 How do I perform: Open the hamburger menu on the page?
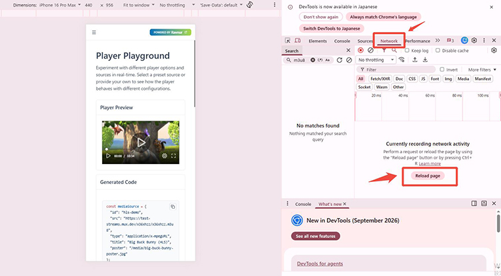pos(94,32)
